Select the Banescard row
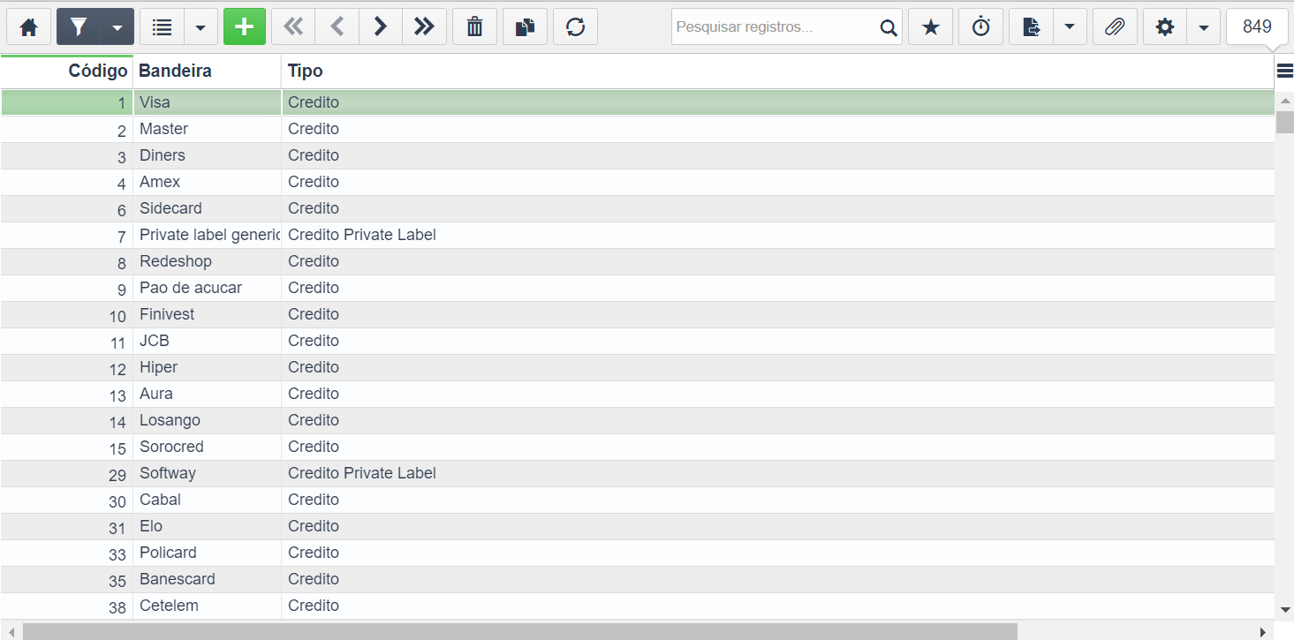 click(x=637, y=579)
